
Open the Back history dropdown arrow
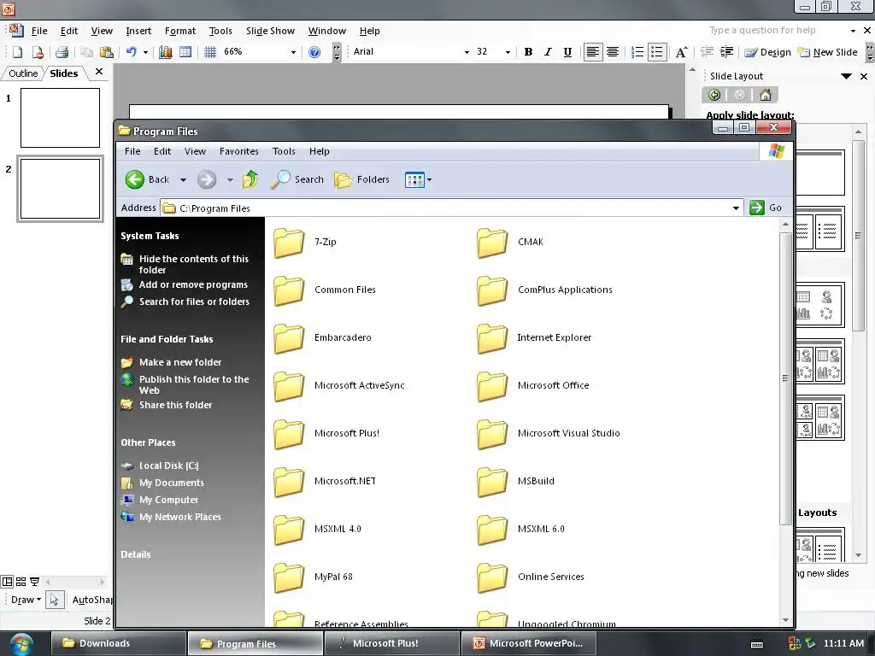[x=183, y=179]
